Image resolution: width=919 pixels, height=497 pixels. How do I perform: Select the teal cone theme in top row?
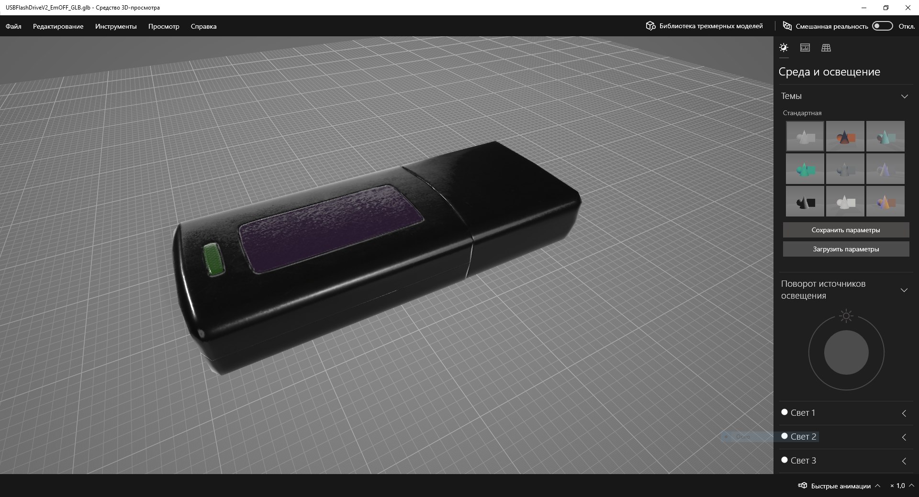pos(885,136)
